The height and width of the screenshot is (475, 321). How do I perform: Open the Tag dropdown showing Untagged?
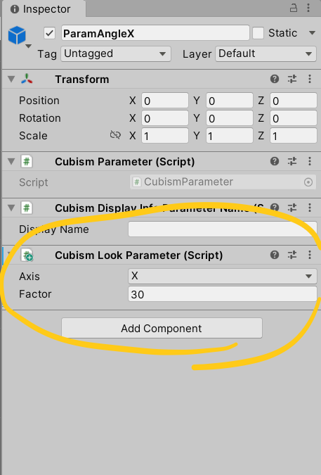click(x=116, y=54)
